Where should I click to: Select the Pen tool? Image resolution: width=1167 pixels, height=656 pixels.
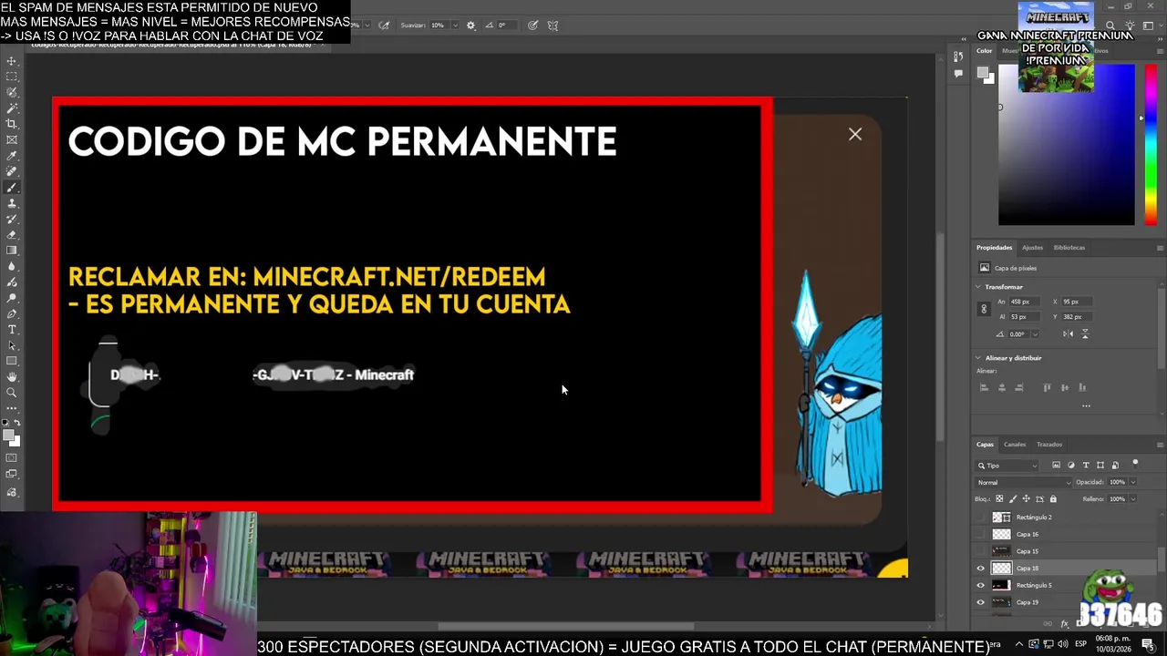coord(12,314)
